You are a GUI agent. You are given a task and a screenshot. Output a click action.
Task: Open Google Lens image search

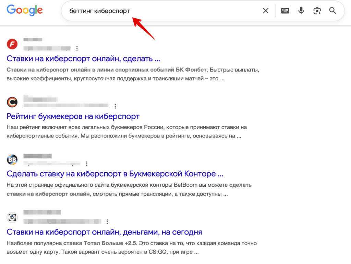(317, 11)
